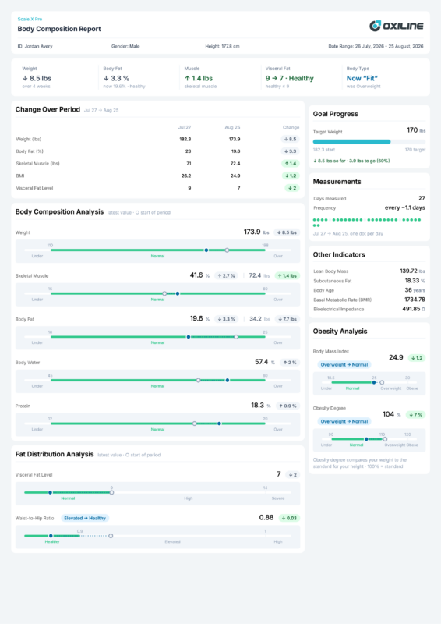Click the Muscle up-arrow 1.4 lbs indicator
This screenshot has width=441, height=624.
199,79
